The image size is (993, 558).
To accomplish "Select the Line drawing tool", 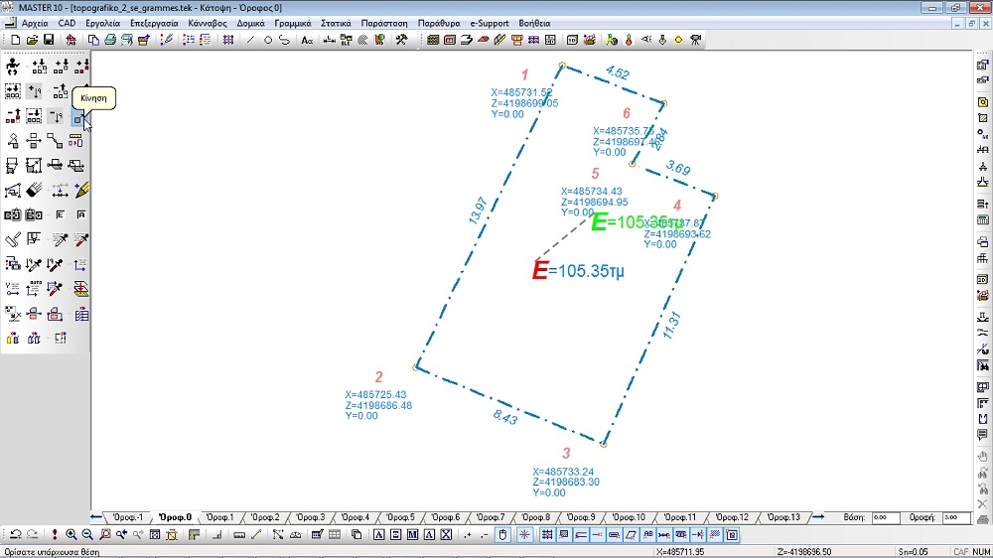I will tap(250, 40).
